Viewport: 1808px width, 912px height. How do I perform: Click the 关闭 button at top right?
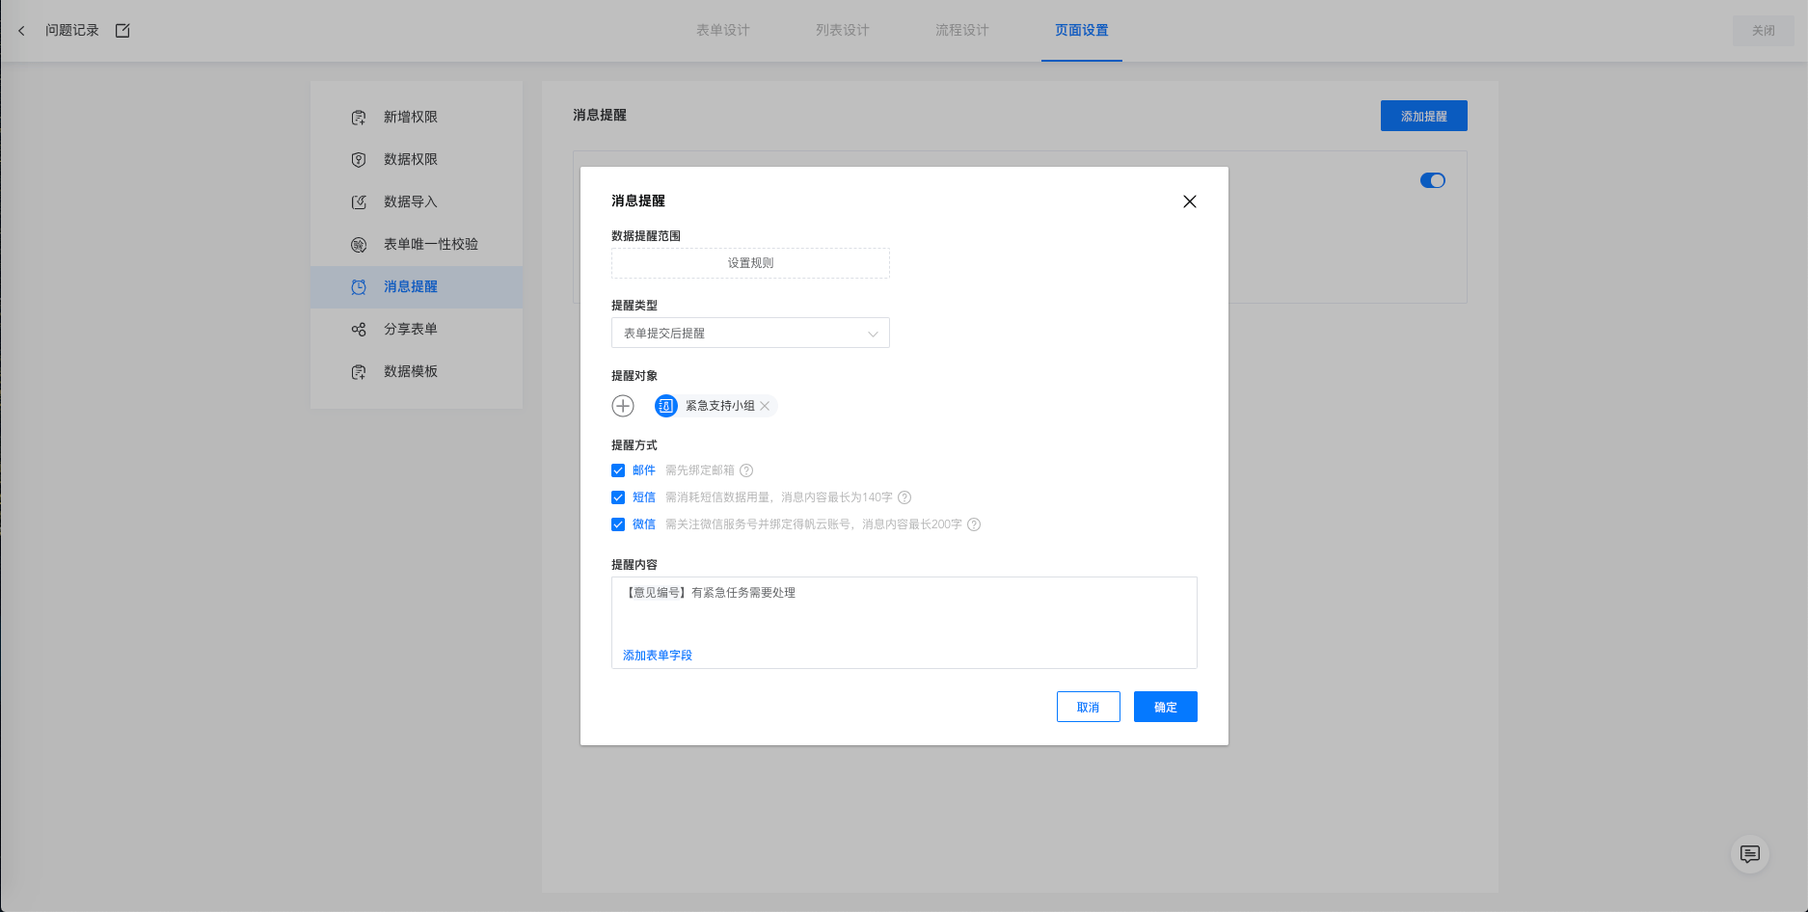pyautogui.click(x=1764, y=31)
